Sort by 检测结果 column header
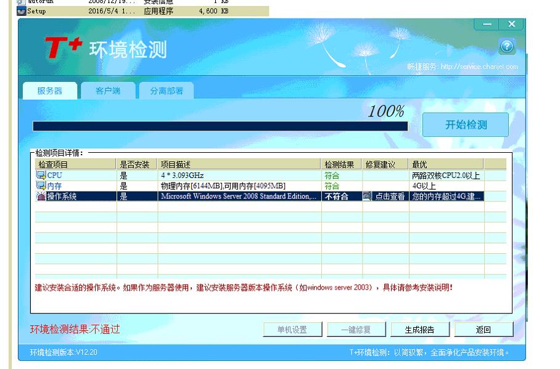 click(342, 164)
